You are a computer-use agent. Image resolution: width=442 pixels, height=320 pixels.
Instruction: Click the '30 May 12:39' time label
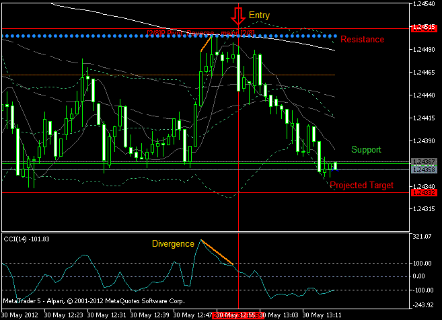click(x=149, y=315)
